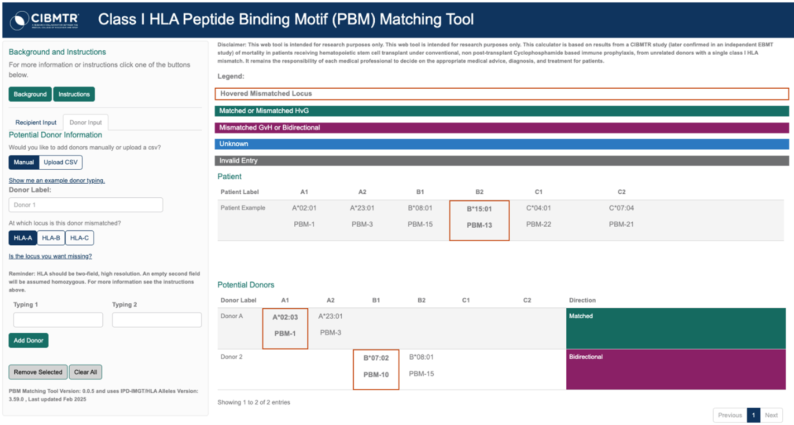Open the example donor typing link
The image size is (794, 425).
(x=56, y=180)
